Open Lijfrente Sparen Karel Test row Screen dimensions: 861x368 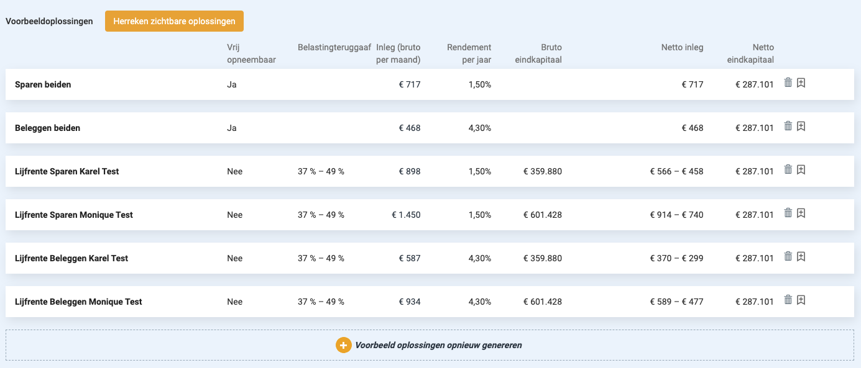[x=430, y=171]
